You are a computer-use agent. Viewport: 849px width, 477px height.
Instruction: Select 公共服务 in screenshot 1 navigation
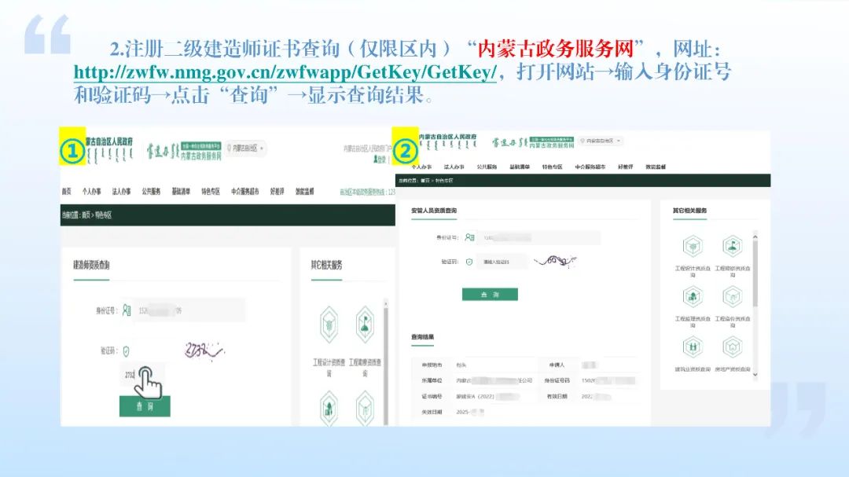click(x=151, y=191)
